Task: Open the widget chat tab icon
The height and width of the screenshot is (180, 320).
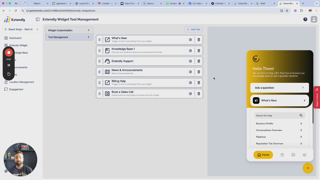Action: coord(293,155)
